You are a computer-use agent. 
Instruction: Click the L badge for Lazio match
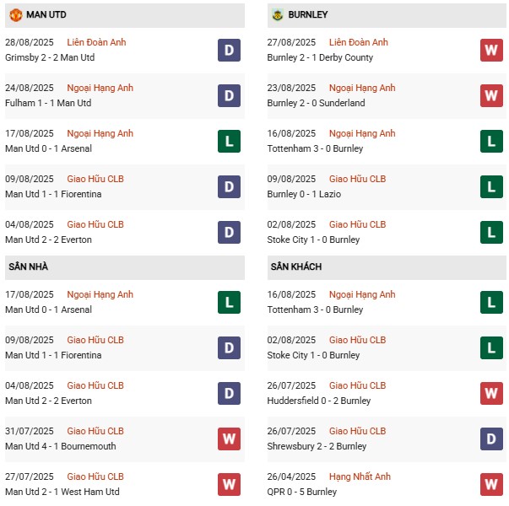tap(490, 186)
